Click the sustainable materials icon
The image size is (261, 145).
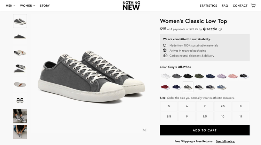point(165,45)
